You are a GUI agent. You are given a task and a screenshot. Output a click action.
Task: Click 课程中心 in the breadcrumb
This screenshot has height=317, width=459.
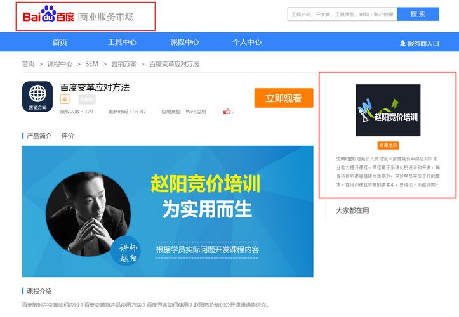(60, 64)
